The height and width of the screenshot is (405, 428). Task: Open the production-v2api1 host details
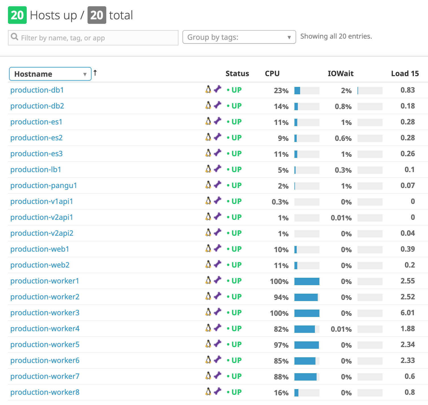(41, 217)
